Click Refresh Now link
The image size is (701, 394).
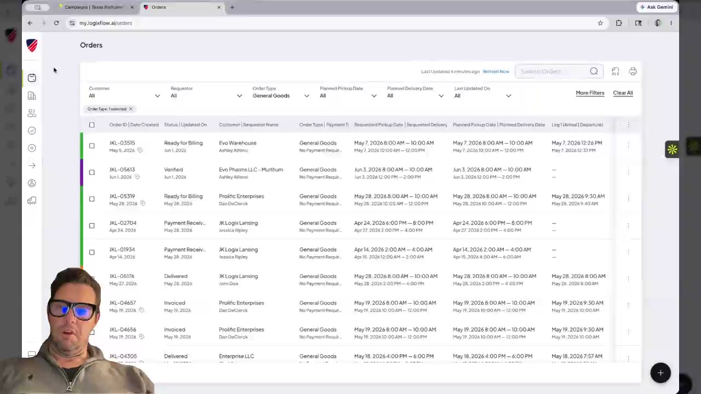496,72
